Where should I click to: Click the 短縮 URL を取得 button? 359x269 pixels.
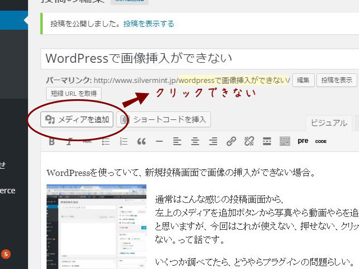73,94
